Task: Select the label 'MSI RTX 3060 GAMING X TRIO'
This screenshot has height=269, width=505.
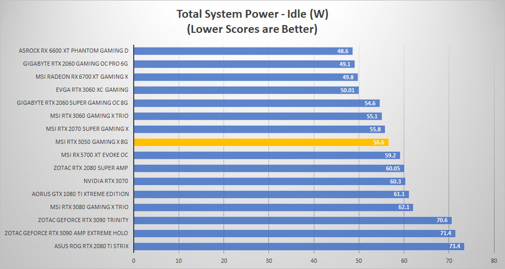Action: 89,116
